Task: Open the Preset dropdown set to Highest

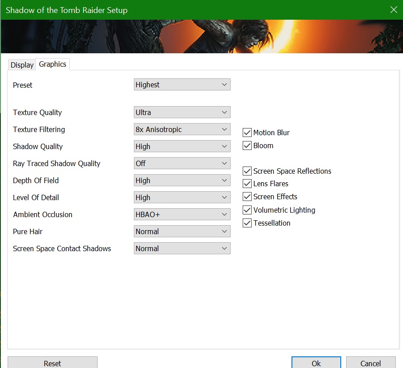Action: pos(182,85)
